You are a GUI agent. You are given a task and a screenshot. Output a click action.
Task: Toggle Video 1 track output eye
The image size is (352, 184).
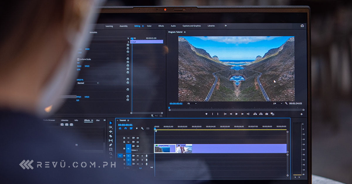pyautogui.click(x=138, y=146)
